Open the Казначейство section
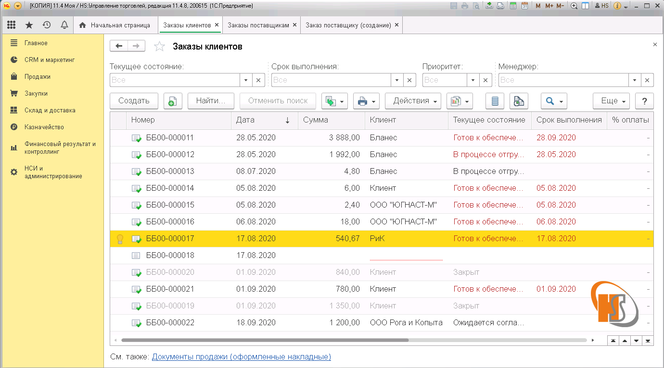The width and height of the screenshot is (664, 368). 53,127
